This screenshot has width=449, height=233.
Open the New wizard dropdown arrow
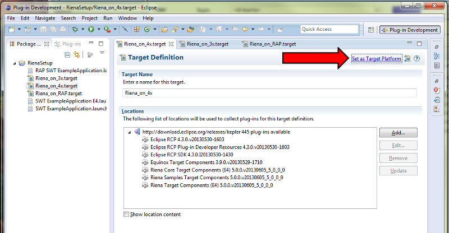[19, 29]
